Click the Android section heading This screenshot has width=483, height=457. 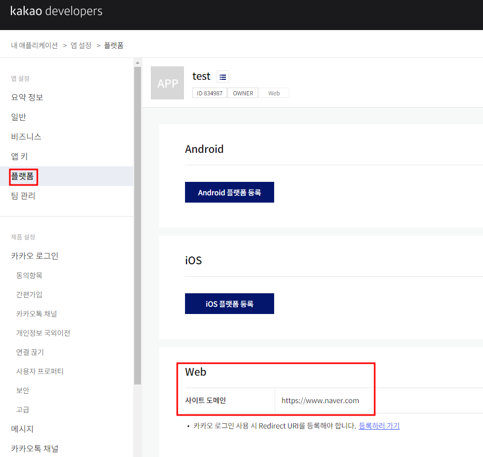(x=204, y=149)
